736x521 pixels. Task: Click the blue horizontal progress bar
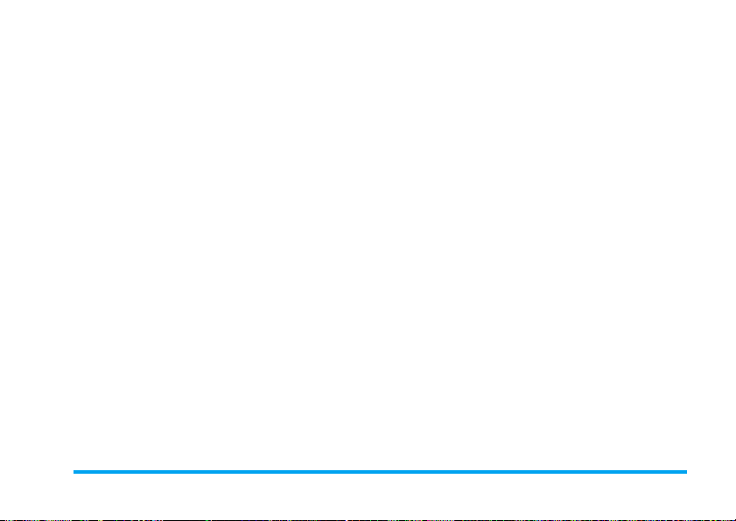pyautogui.click(x=380, y=472)
